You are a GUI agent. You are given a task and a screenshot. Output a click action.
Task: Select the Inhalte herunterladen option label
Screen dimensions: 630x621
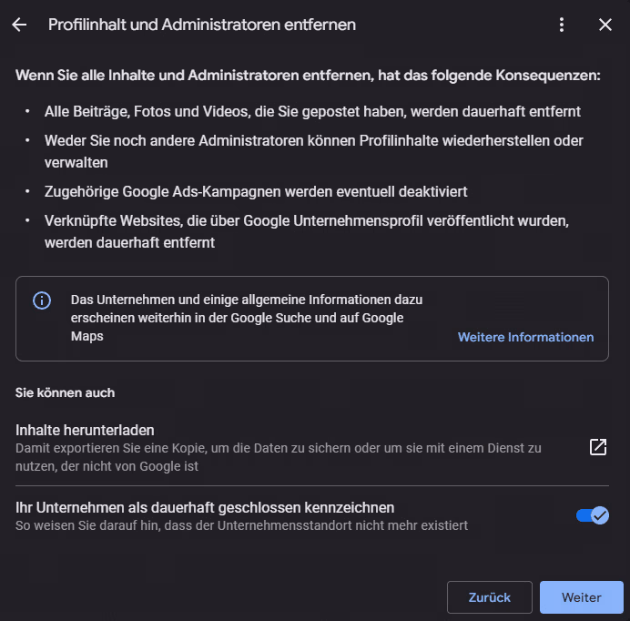point(85,430)
